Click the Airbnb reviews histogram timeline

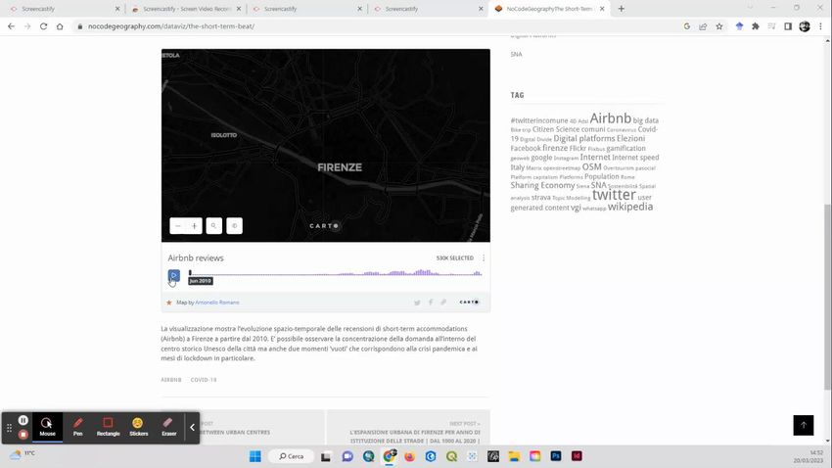pos(336,273)
